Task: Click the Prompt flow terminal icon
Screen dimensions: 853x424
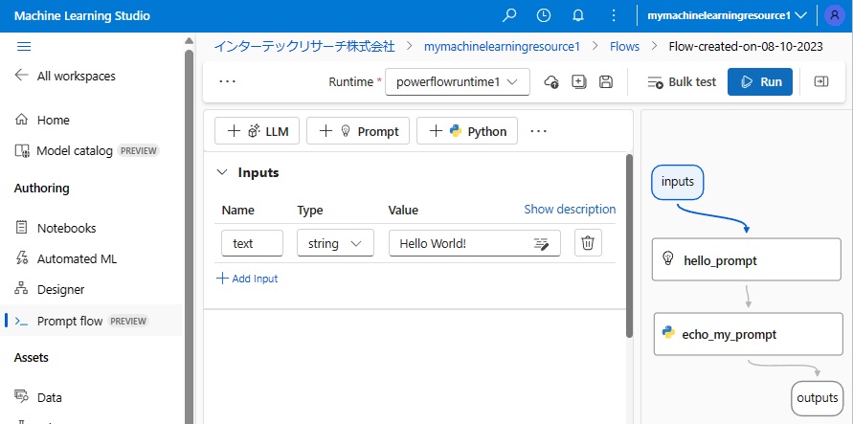Action: coord(21,321)
